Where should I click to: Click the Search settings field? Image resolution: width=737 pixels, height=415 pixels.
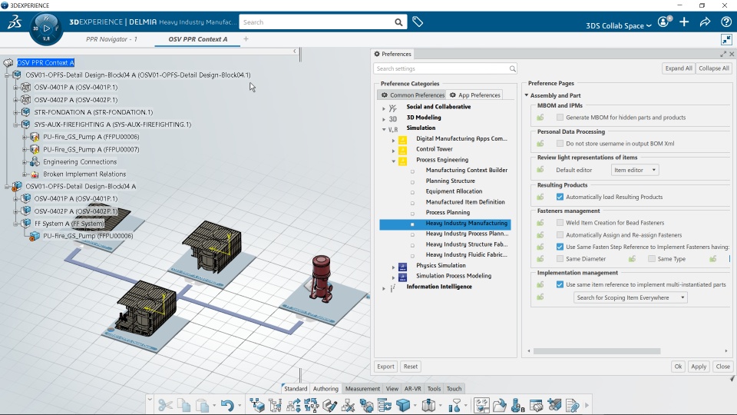pos(445,68)
